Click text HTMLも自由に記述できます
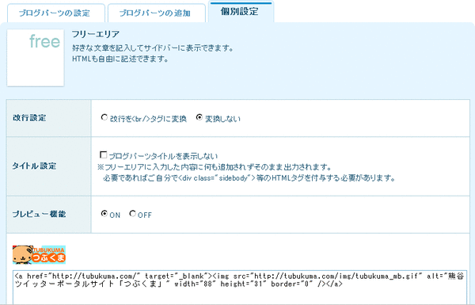The image size is (475, 305). pyautogui.click(x=120, y=59)
